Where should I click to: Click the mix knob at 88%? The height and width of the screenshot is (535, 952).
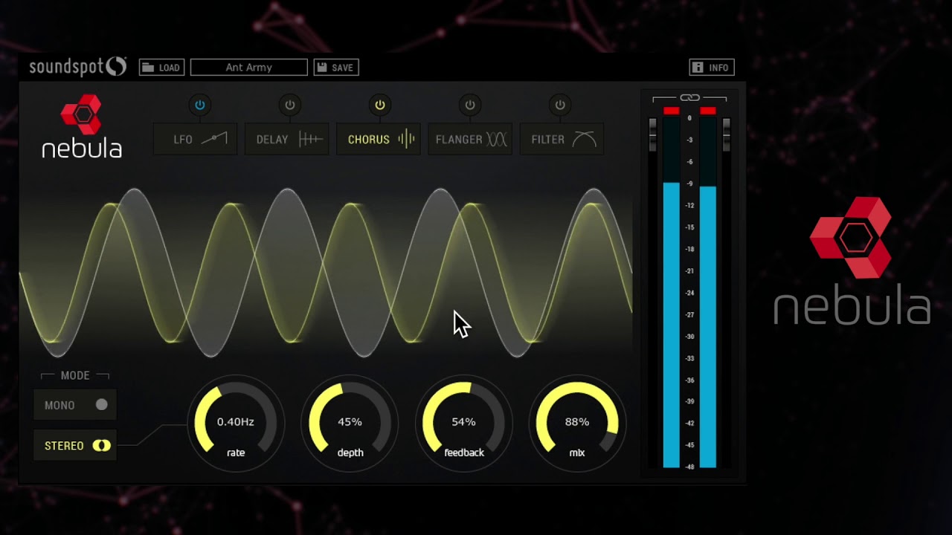pyautogui.click(x=577, y=424)
